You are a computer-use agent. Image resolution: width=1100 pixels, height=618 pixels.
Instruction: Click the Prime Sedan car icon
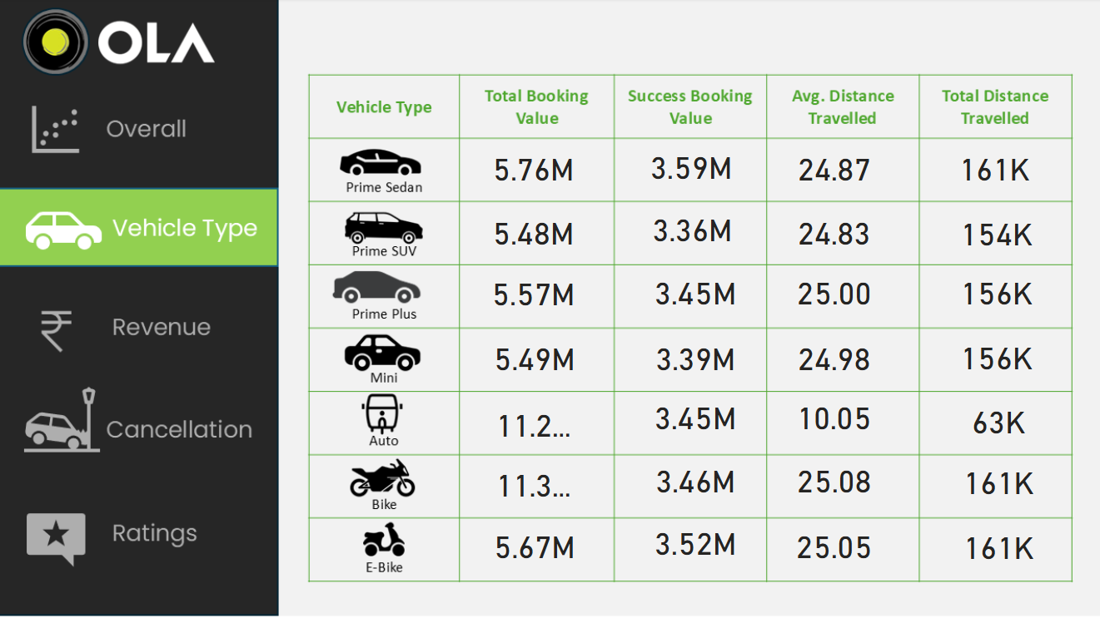coord(381,161)
